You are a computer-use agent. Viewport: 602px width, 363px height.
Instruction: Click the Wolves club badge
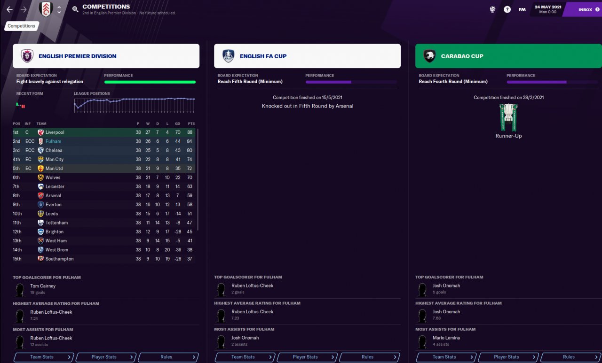click(40, 178)
